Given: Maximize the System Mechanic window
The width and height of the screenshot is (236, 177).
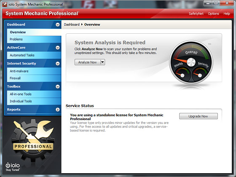Looking at the screenshot, I should pyautogui.click(x=216, y=3).
